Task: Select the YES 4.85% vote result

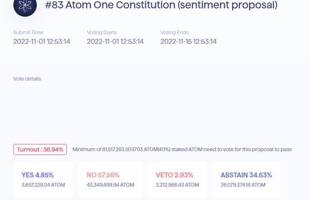Action: coord(38,175)
